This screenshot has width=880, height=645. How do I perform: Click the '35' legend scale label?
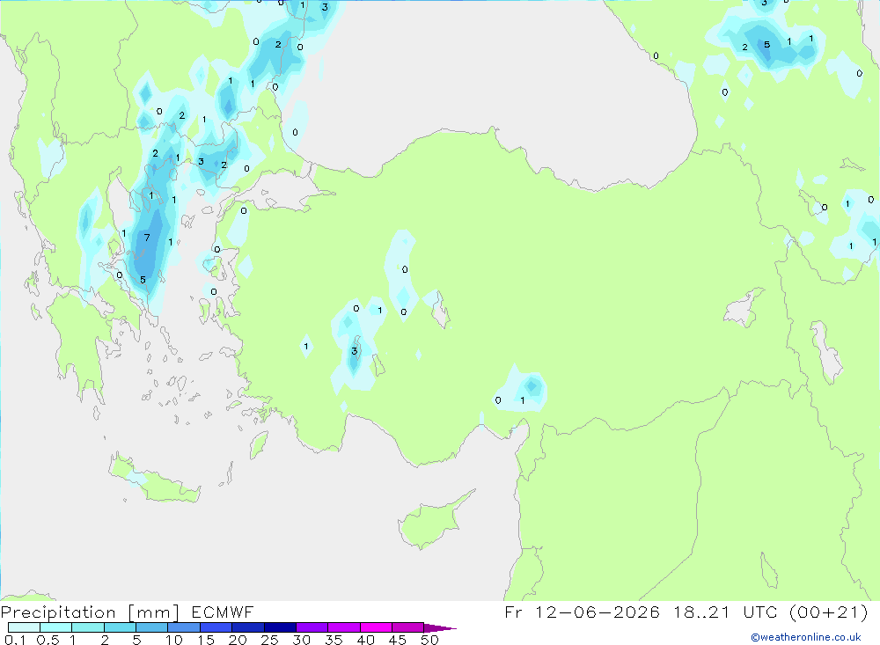point(334,640)
